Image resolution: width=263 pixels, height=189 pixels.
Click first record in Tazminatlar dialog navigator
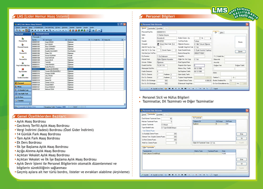169,175
